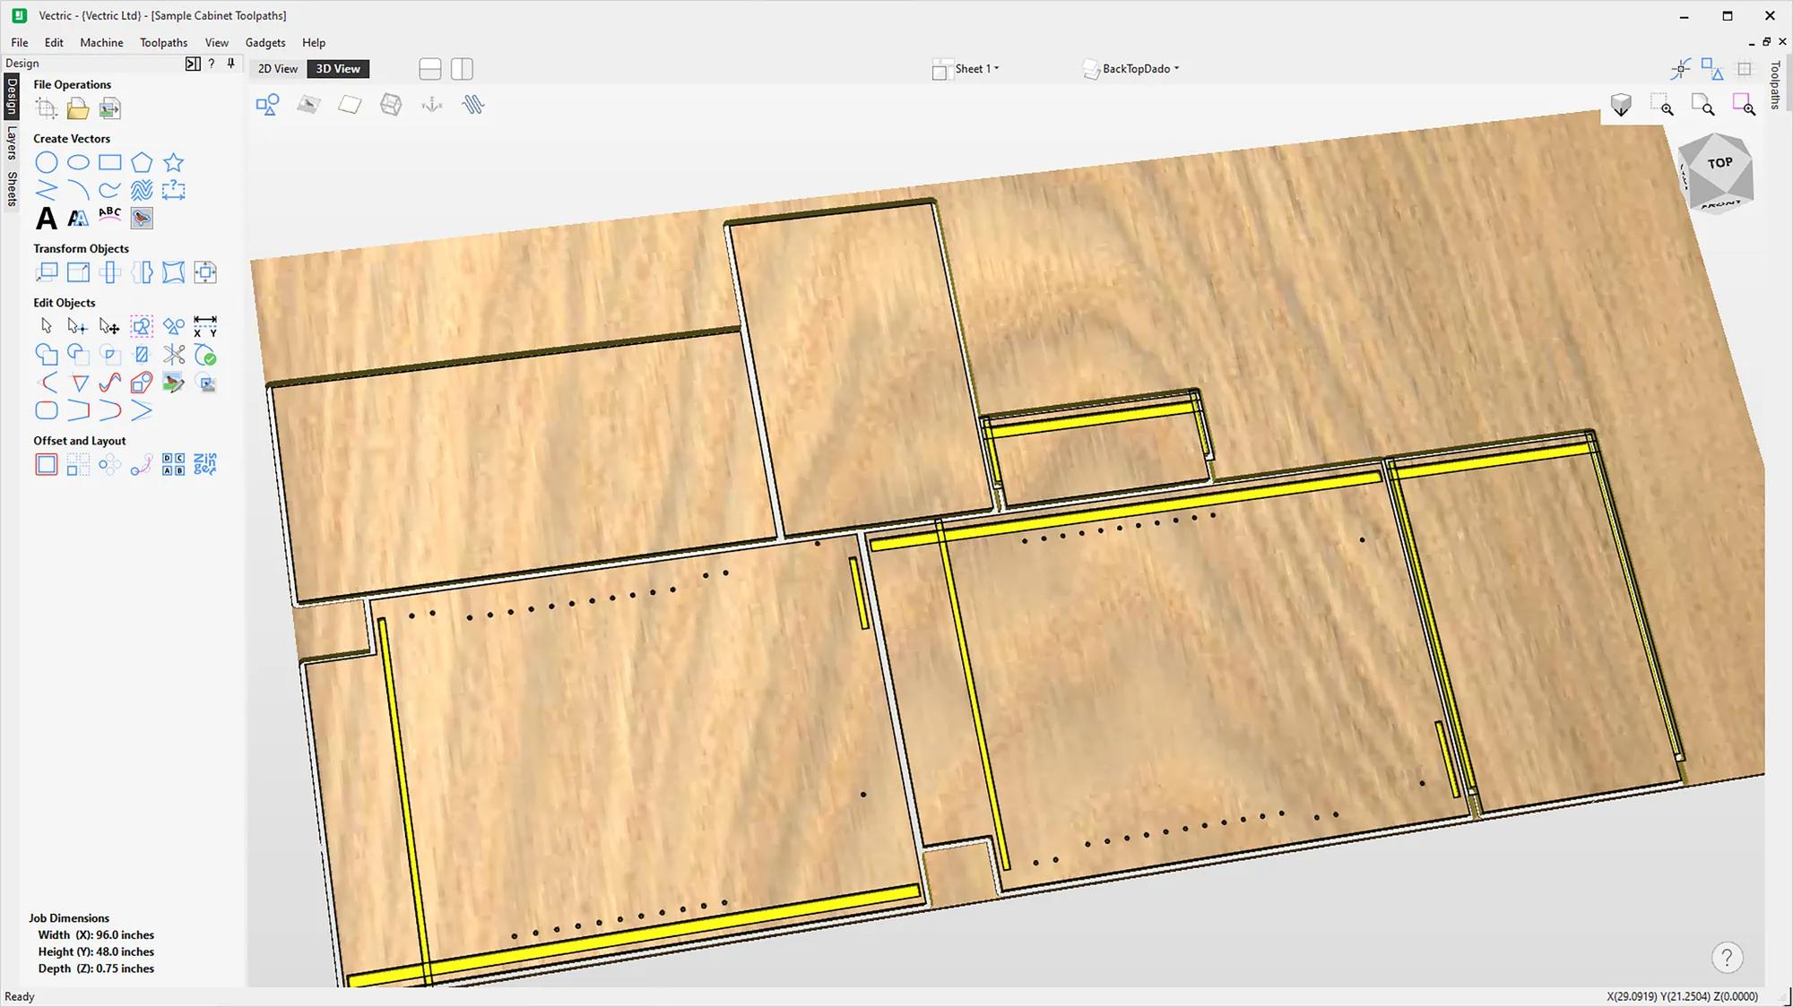Select the Node Editing tool
This screenshot has width=1793, height=1007.
coord(78,326)
